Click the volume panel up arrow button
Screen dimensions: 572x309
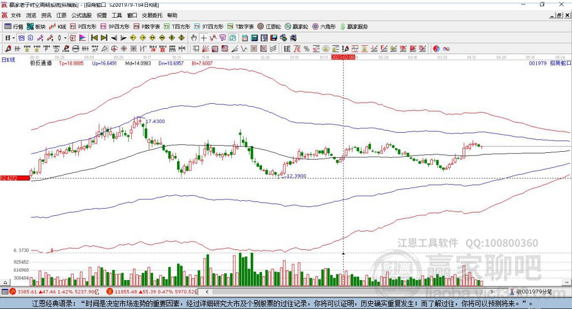pos(5,282)
